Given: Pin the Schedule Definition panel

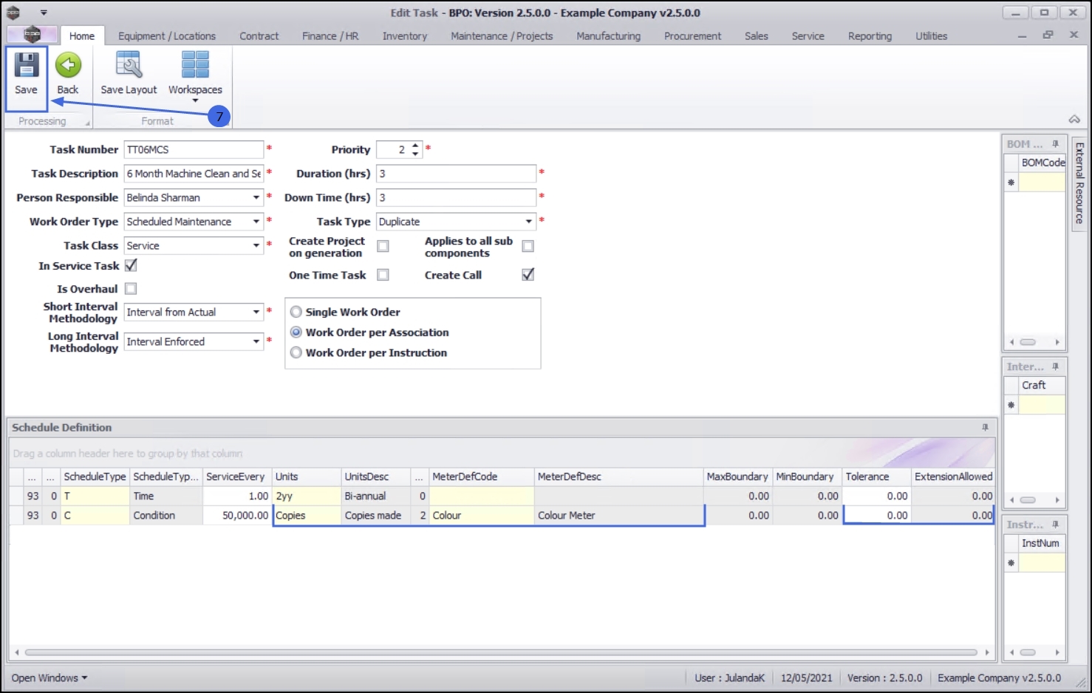Looking at the screenshot, I should [985, 428].
